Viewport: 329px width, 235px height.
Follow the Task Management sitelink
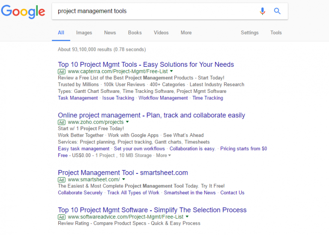(x=78, y=98)
